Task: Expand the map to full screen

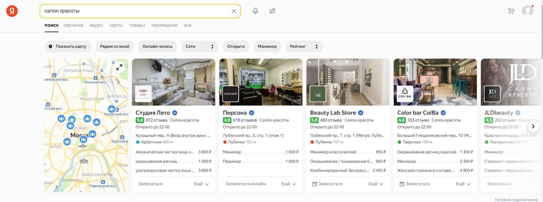Action: coord(119,67)
